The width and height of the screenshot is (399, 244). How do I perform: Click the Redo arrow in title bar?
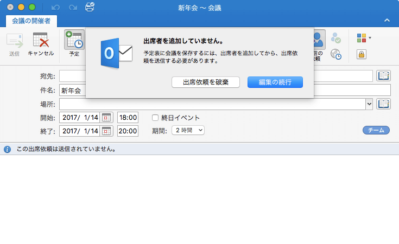(x=73, y=8)
